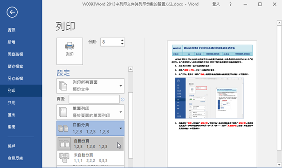Select the 列印 sidebar tab

point(21,91)
